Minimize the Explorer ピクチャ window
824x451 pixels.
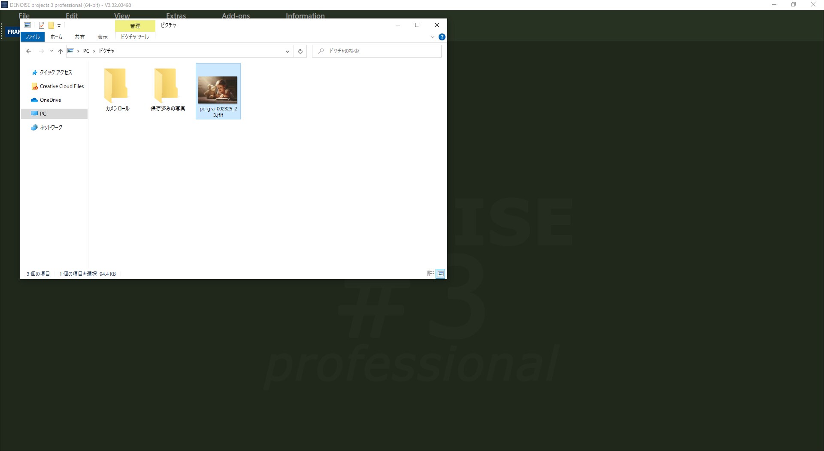click(x=398, y=25)
